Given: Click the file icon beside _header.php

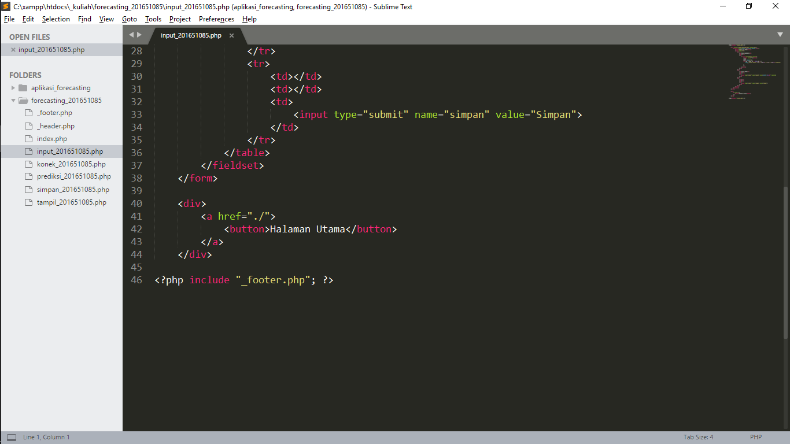Looking at the screenshot, I should click(x=28, y=125).
